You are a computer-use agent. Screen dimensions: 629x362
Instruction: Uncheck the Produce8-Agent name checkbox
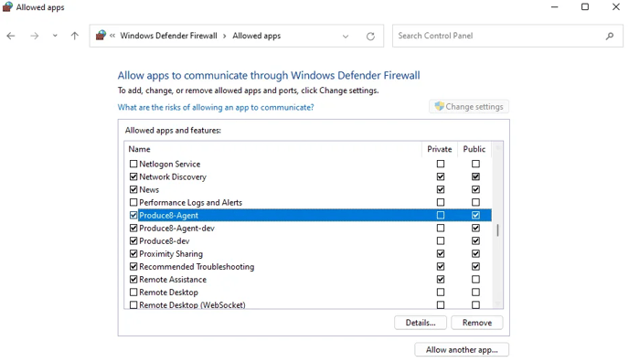(133, 215)
